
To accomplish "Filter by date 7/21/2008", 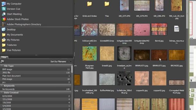I will pyautogui.click(x=36, y=99).
